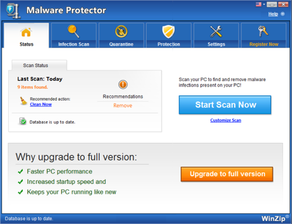Image resolution: width=292 pixels, height=224 pixels.
Task: Open Settings wrench and screwdriver icon
Action: [216, 32]
